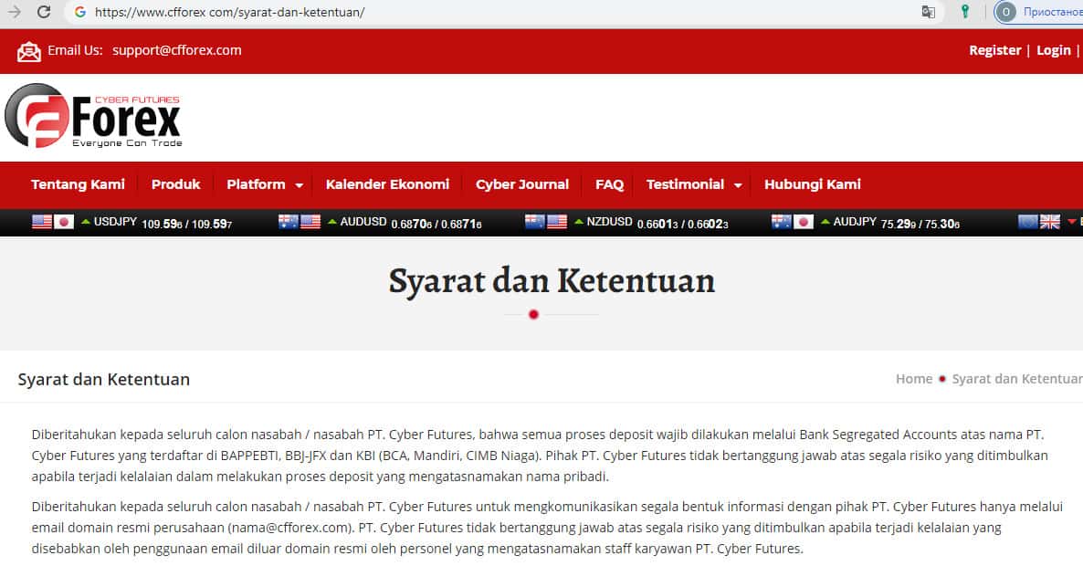
Task: Click the browser forward arrow
Action: point(14,12)
